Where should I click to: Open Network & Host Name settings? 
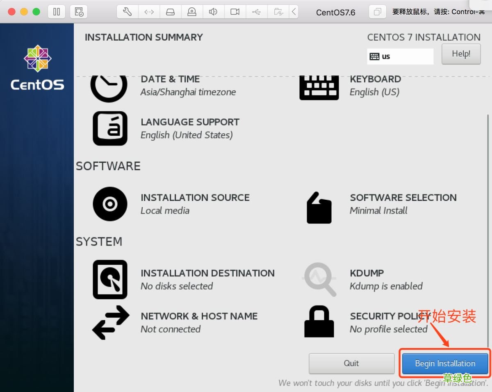pos(109,323)
